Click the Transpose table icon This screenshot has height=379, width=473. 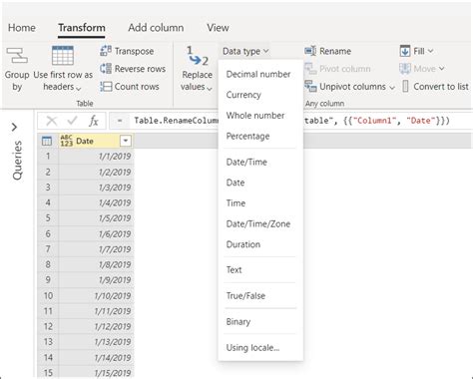pyautogui.click(x=106, y=51)
